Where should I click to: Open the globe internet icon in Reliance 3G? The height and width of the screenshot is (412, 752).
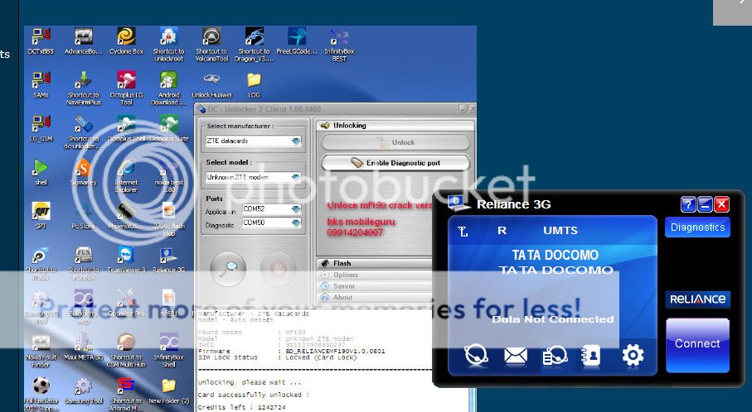[x=476, y=356]
